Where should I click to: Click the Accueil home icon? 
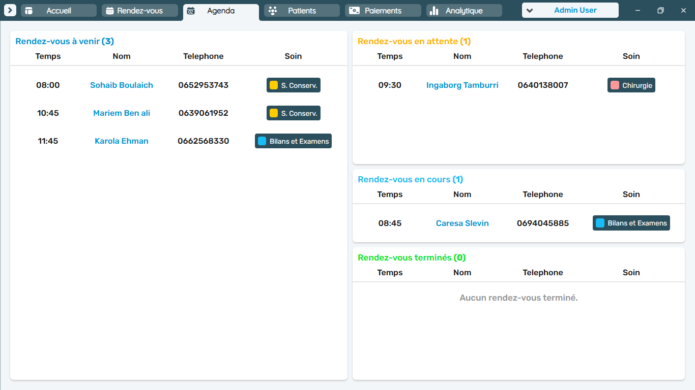pyautogui.click(x=28, y=11)
